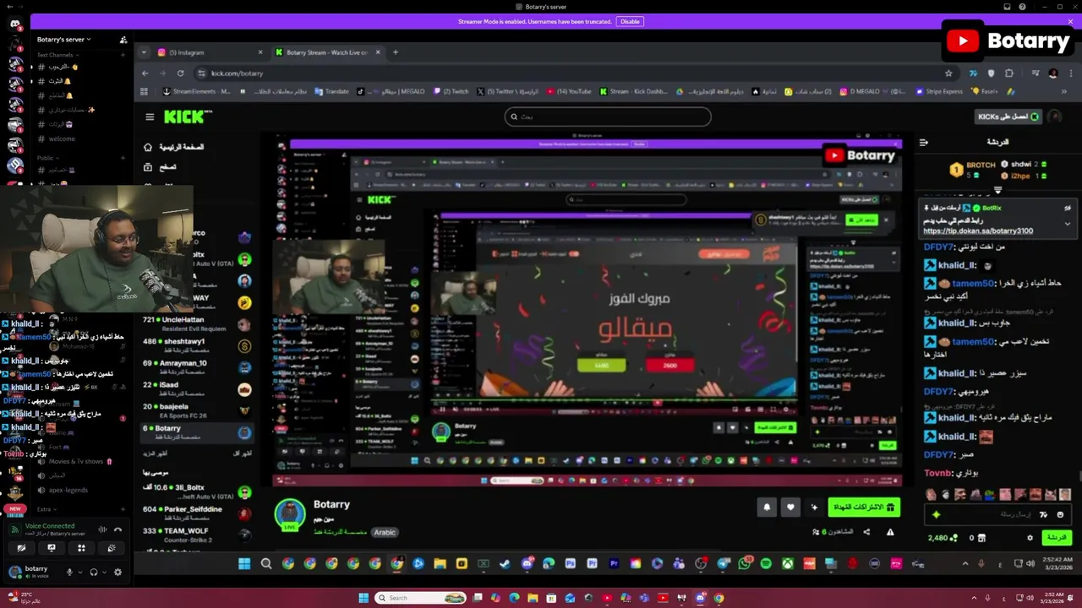Collapse the chat panel icon
1082x608 pixels.
924,142
